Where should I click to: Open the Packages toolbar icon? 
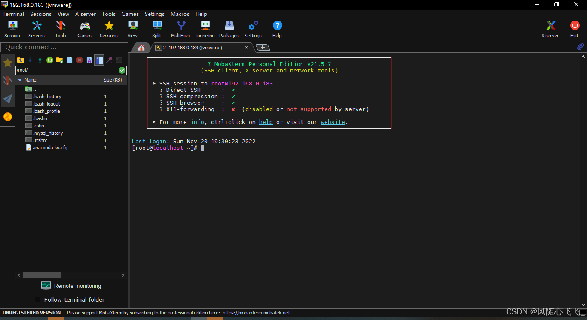[x=229, y=29]
